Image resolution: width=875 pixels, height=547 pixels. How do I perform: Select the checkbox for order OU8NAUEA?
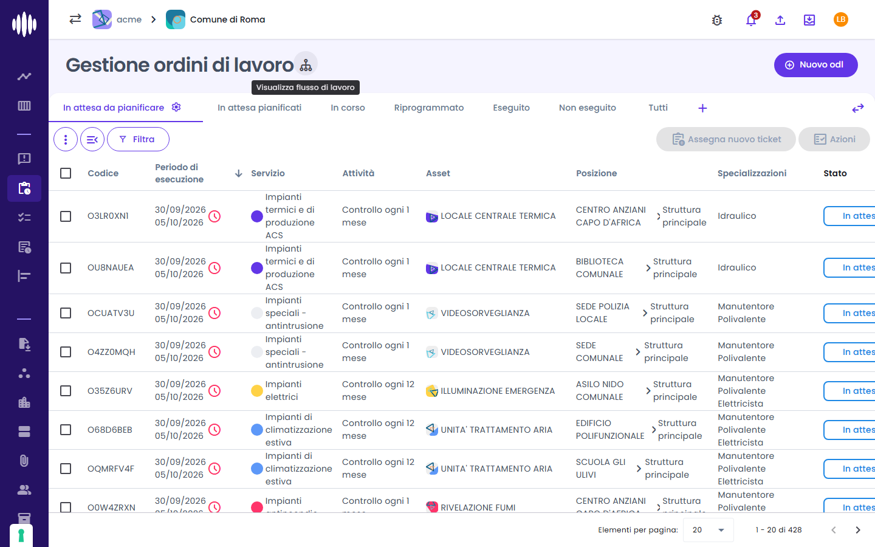click(x=66, y=268)
